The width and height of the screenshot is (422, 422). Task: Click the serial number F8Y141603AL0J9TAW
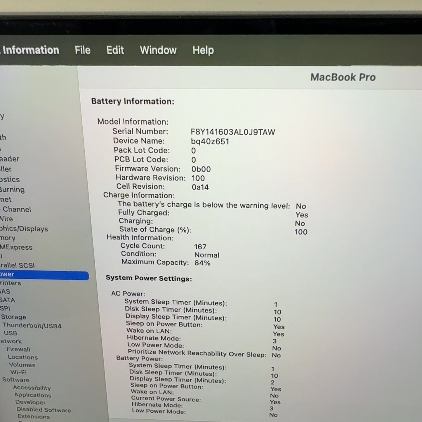tap(233, 132)
